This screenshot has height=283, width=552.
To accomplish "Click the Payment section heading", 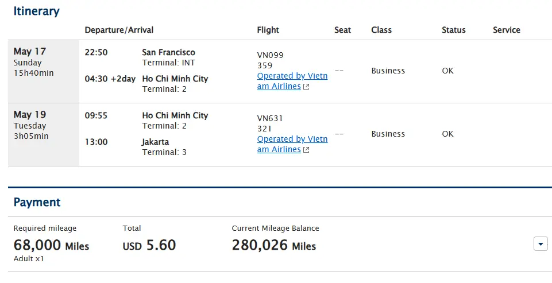I will [37, 202].
